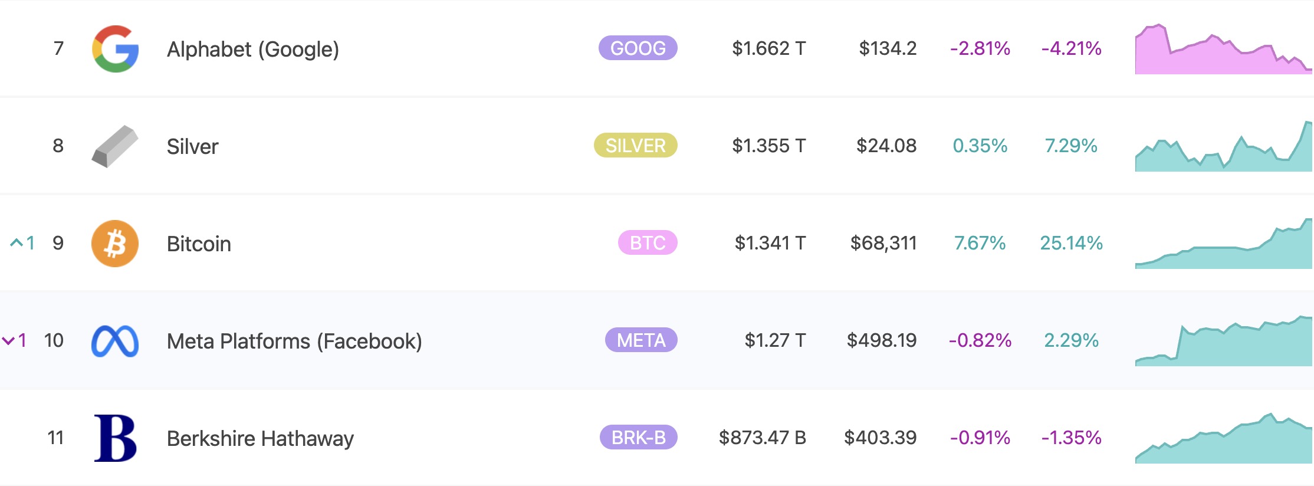Click the Bitcoin rank-up arrow indicator
The width and height of the screenshot is (1314, 486).
[22, 243]
